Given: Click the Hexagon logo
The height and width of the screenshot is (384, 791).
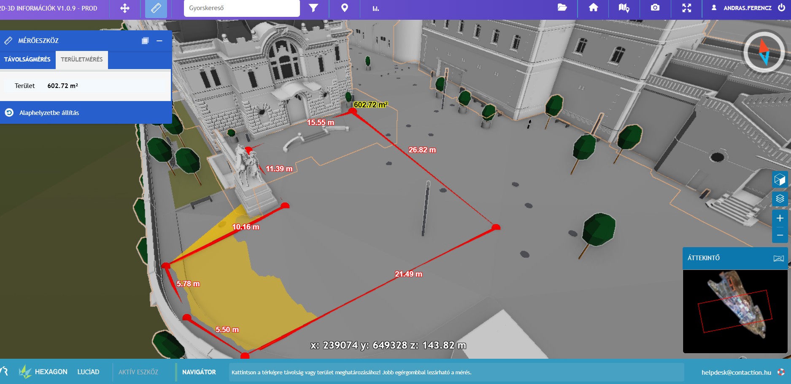Looking at the screenshot, I should [x=43, y=372].
